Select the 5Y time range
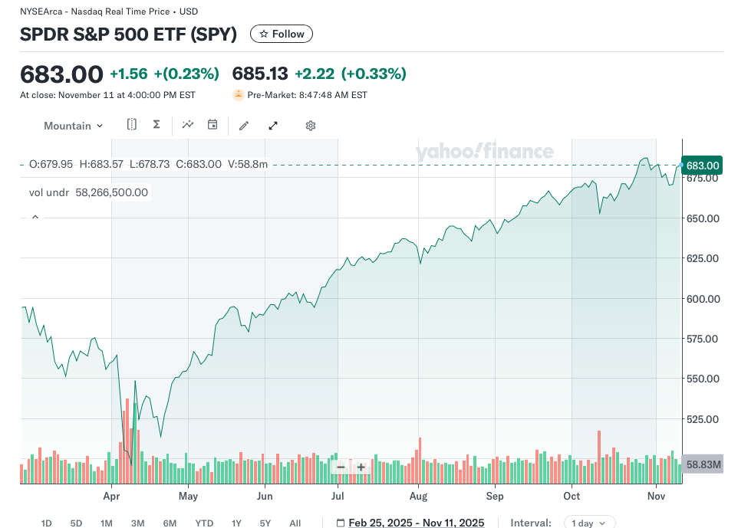 tap(265, 523)
